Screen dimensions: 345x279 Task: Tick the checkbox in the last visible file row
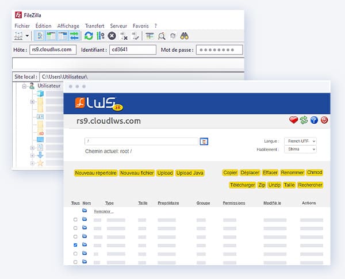click(x=75, y=262)
